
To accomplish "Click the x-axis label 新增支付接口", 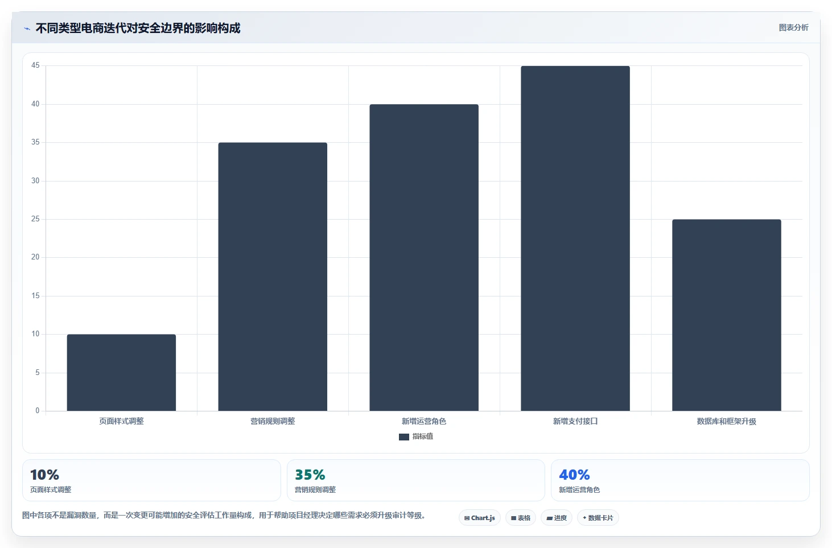I will click(575, 421).
